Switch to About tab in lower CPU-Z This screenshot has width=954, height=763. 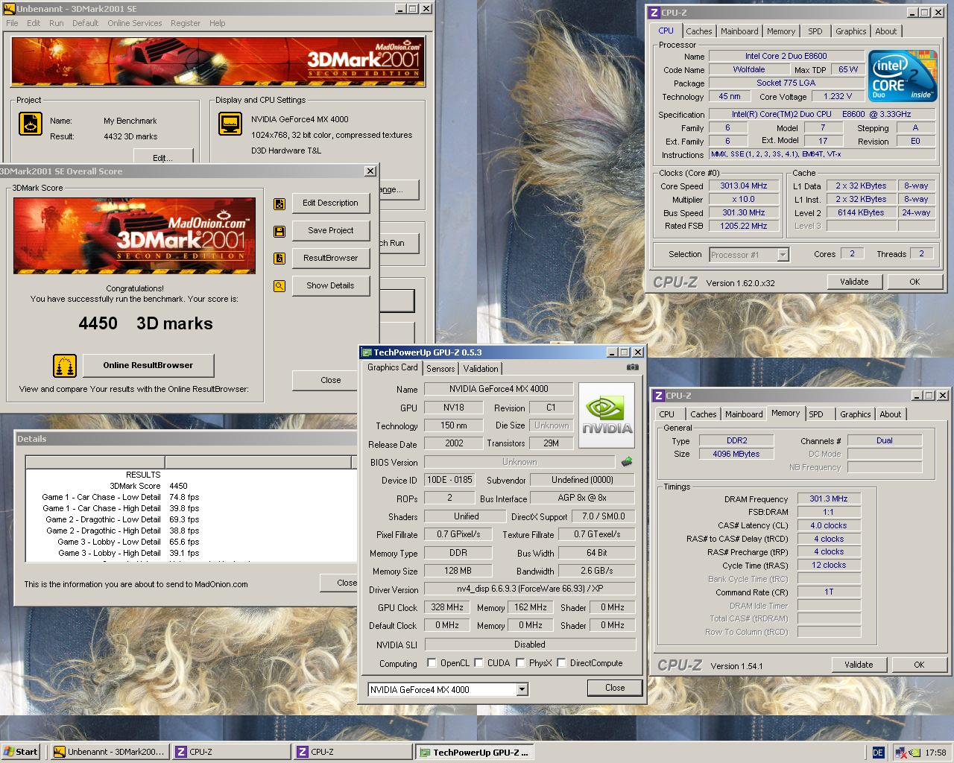click(x=890, y=414)
